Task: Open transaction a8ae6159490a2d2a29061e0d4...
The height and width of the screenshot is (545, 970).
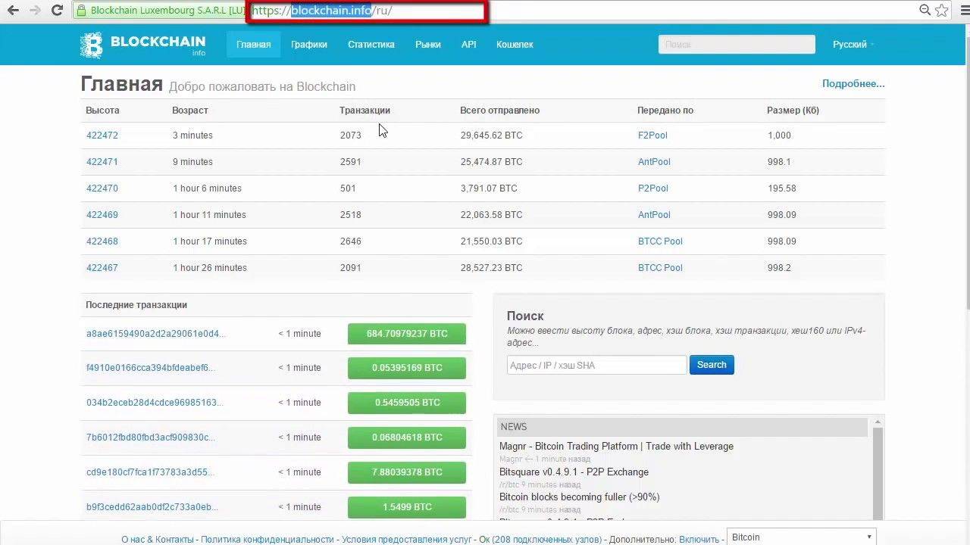Action: click(155, 334)
